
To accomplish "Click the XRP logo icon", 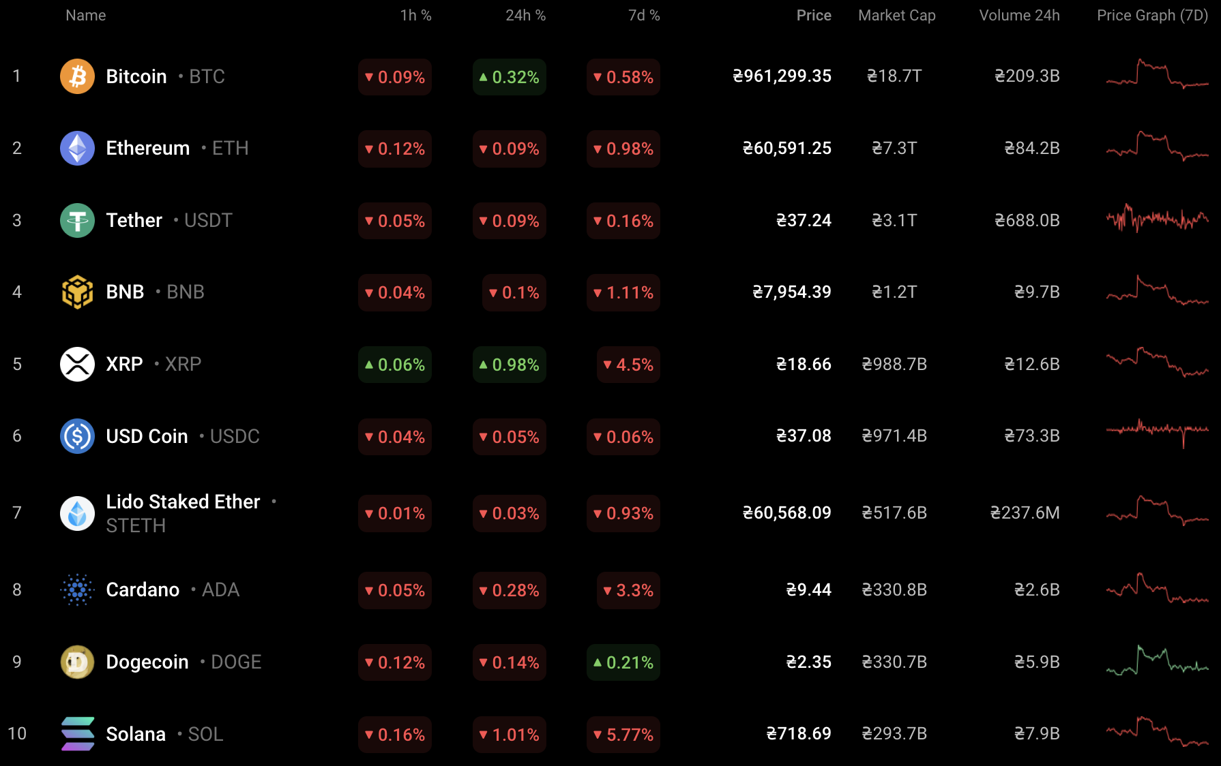I will pos(77,364).
